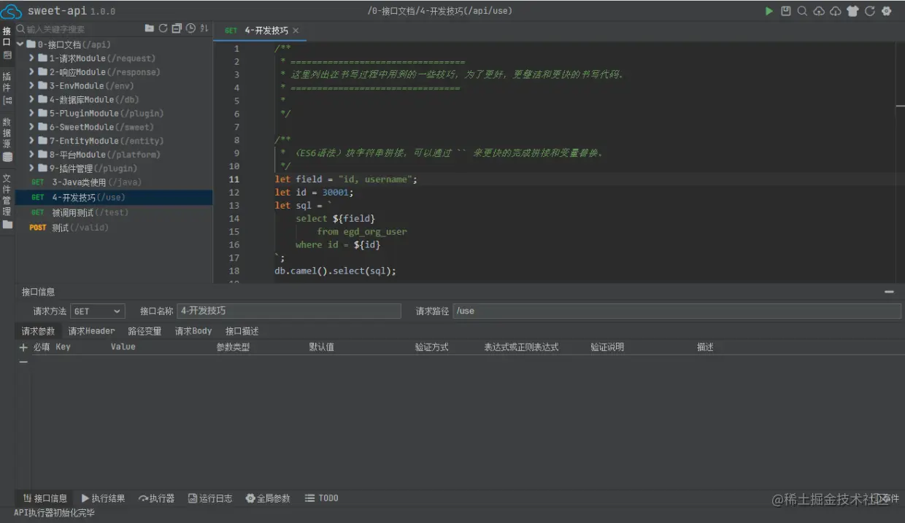Collapse the 0-接口文档(/api) root folder

pos(20,44)
